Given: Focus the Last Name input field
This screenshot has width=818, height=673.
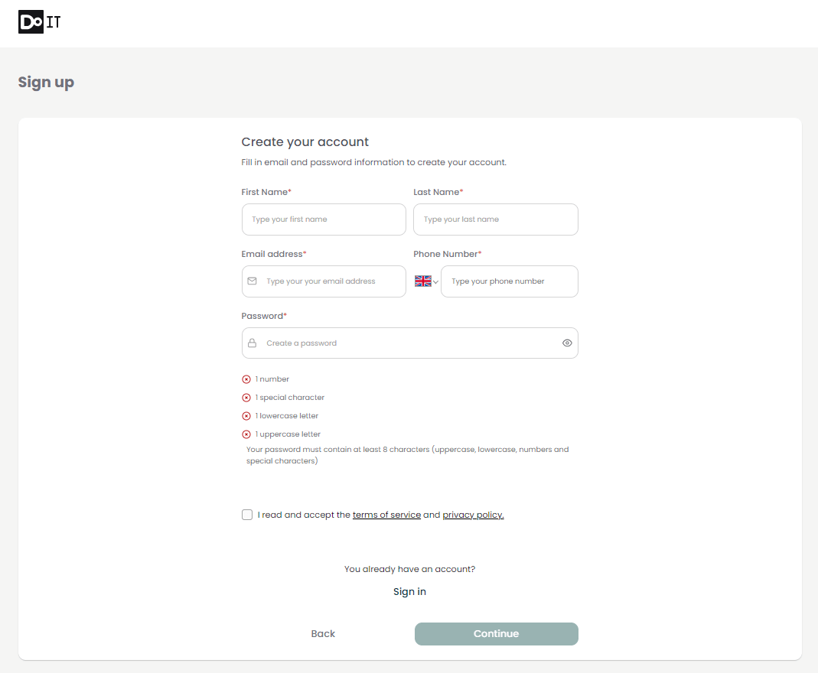Looking at the screenshot, I should (496, 219).
